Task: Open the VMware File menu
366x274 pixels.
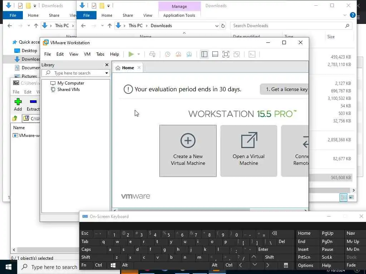Action: [48, 54]
